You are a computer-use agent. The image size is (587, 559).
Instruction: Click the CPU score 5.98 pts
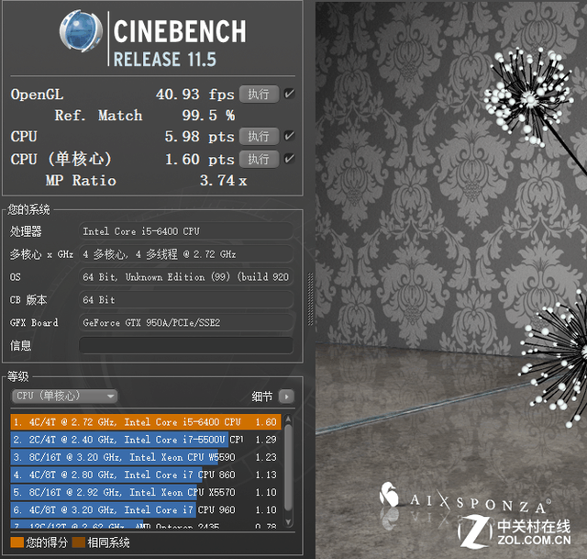point(200,137)
